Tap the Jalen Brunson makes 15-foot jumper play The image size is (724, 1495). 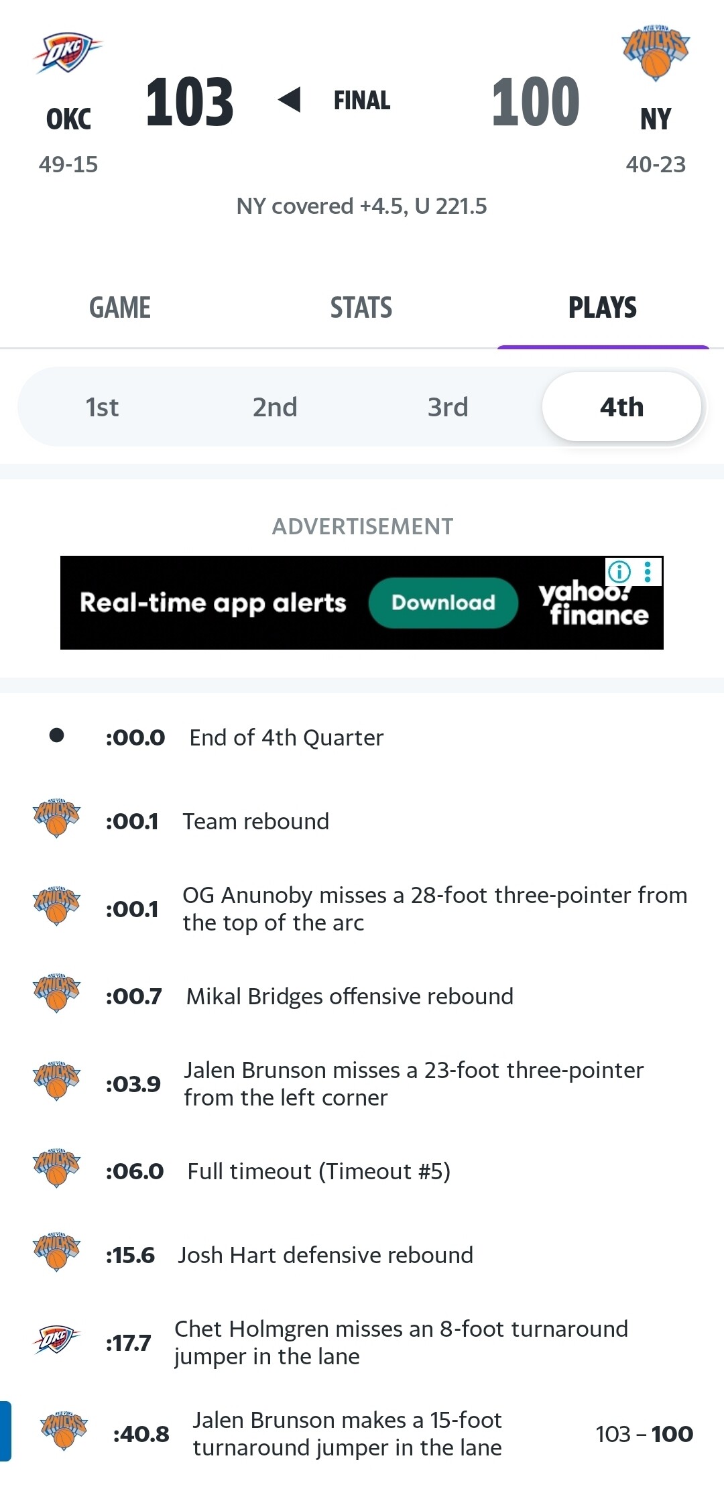[362, 1433]
